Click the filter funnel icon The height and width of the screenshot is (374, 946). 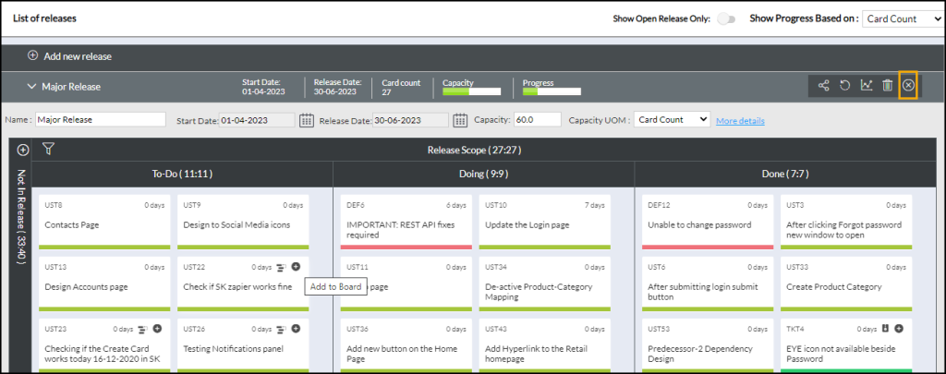pos(48,149)
